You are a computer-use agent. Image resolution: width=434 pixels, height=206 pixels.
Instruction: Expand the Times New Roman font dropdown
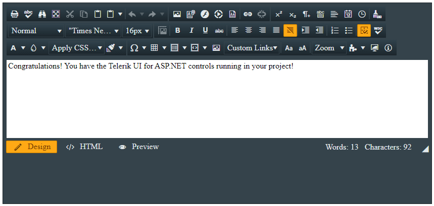coord(93,31)
